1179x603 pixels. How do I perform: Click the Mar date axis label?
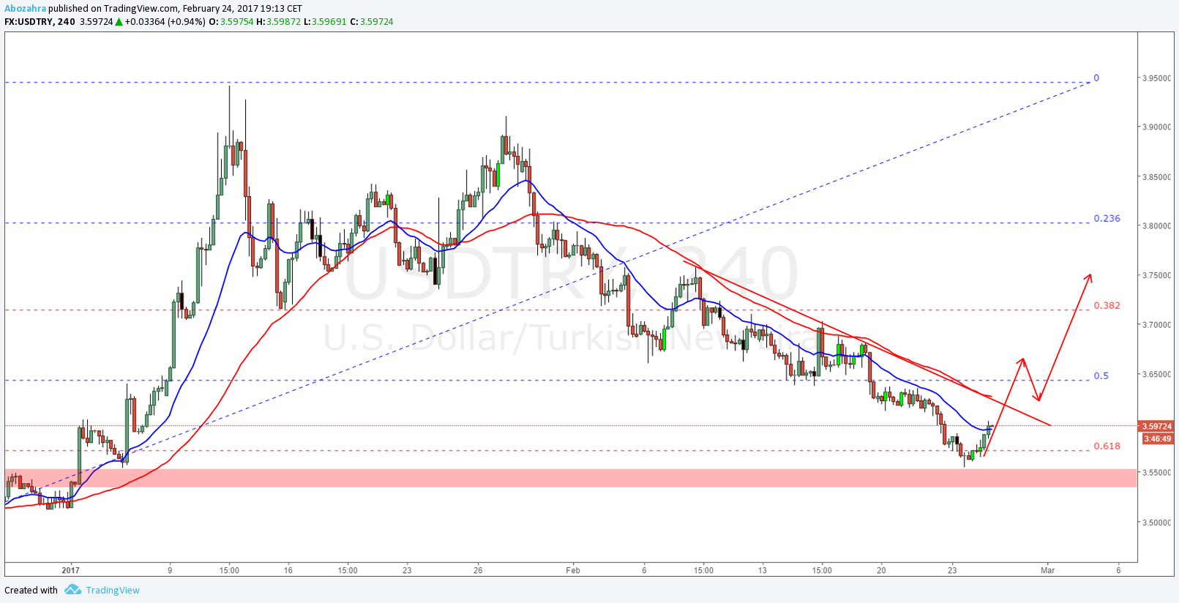tap(1048, 571)
